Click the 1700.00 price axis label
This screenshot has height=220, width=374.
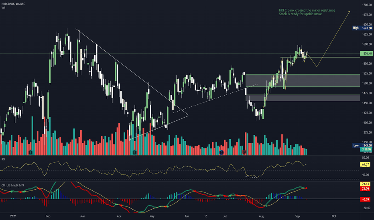pyautogui.click(x=367, y=5)
